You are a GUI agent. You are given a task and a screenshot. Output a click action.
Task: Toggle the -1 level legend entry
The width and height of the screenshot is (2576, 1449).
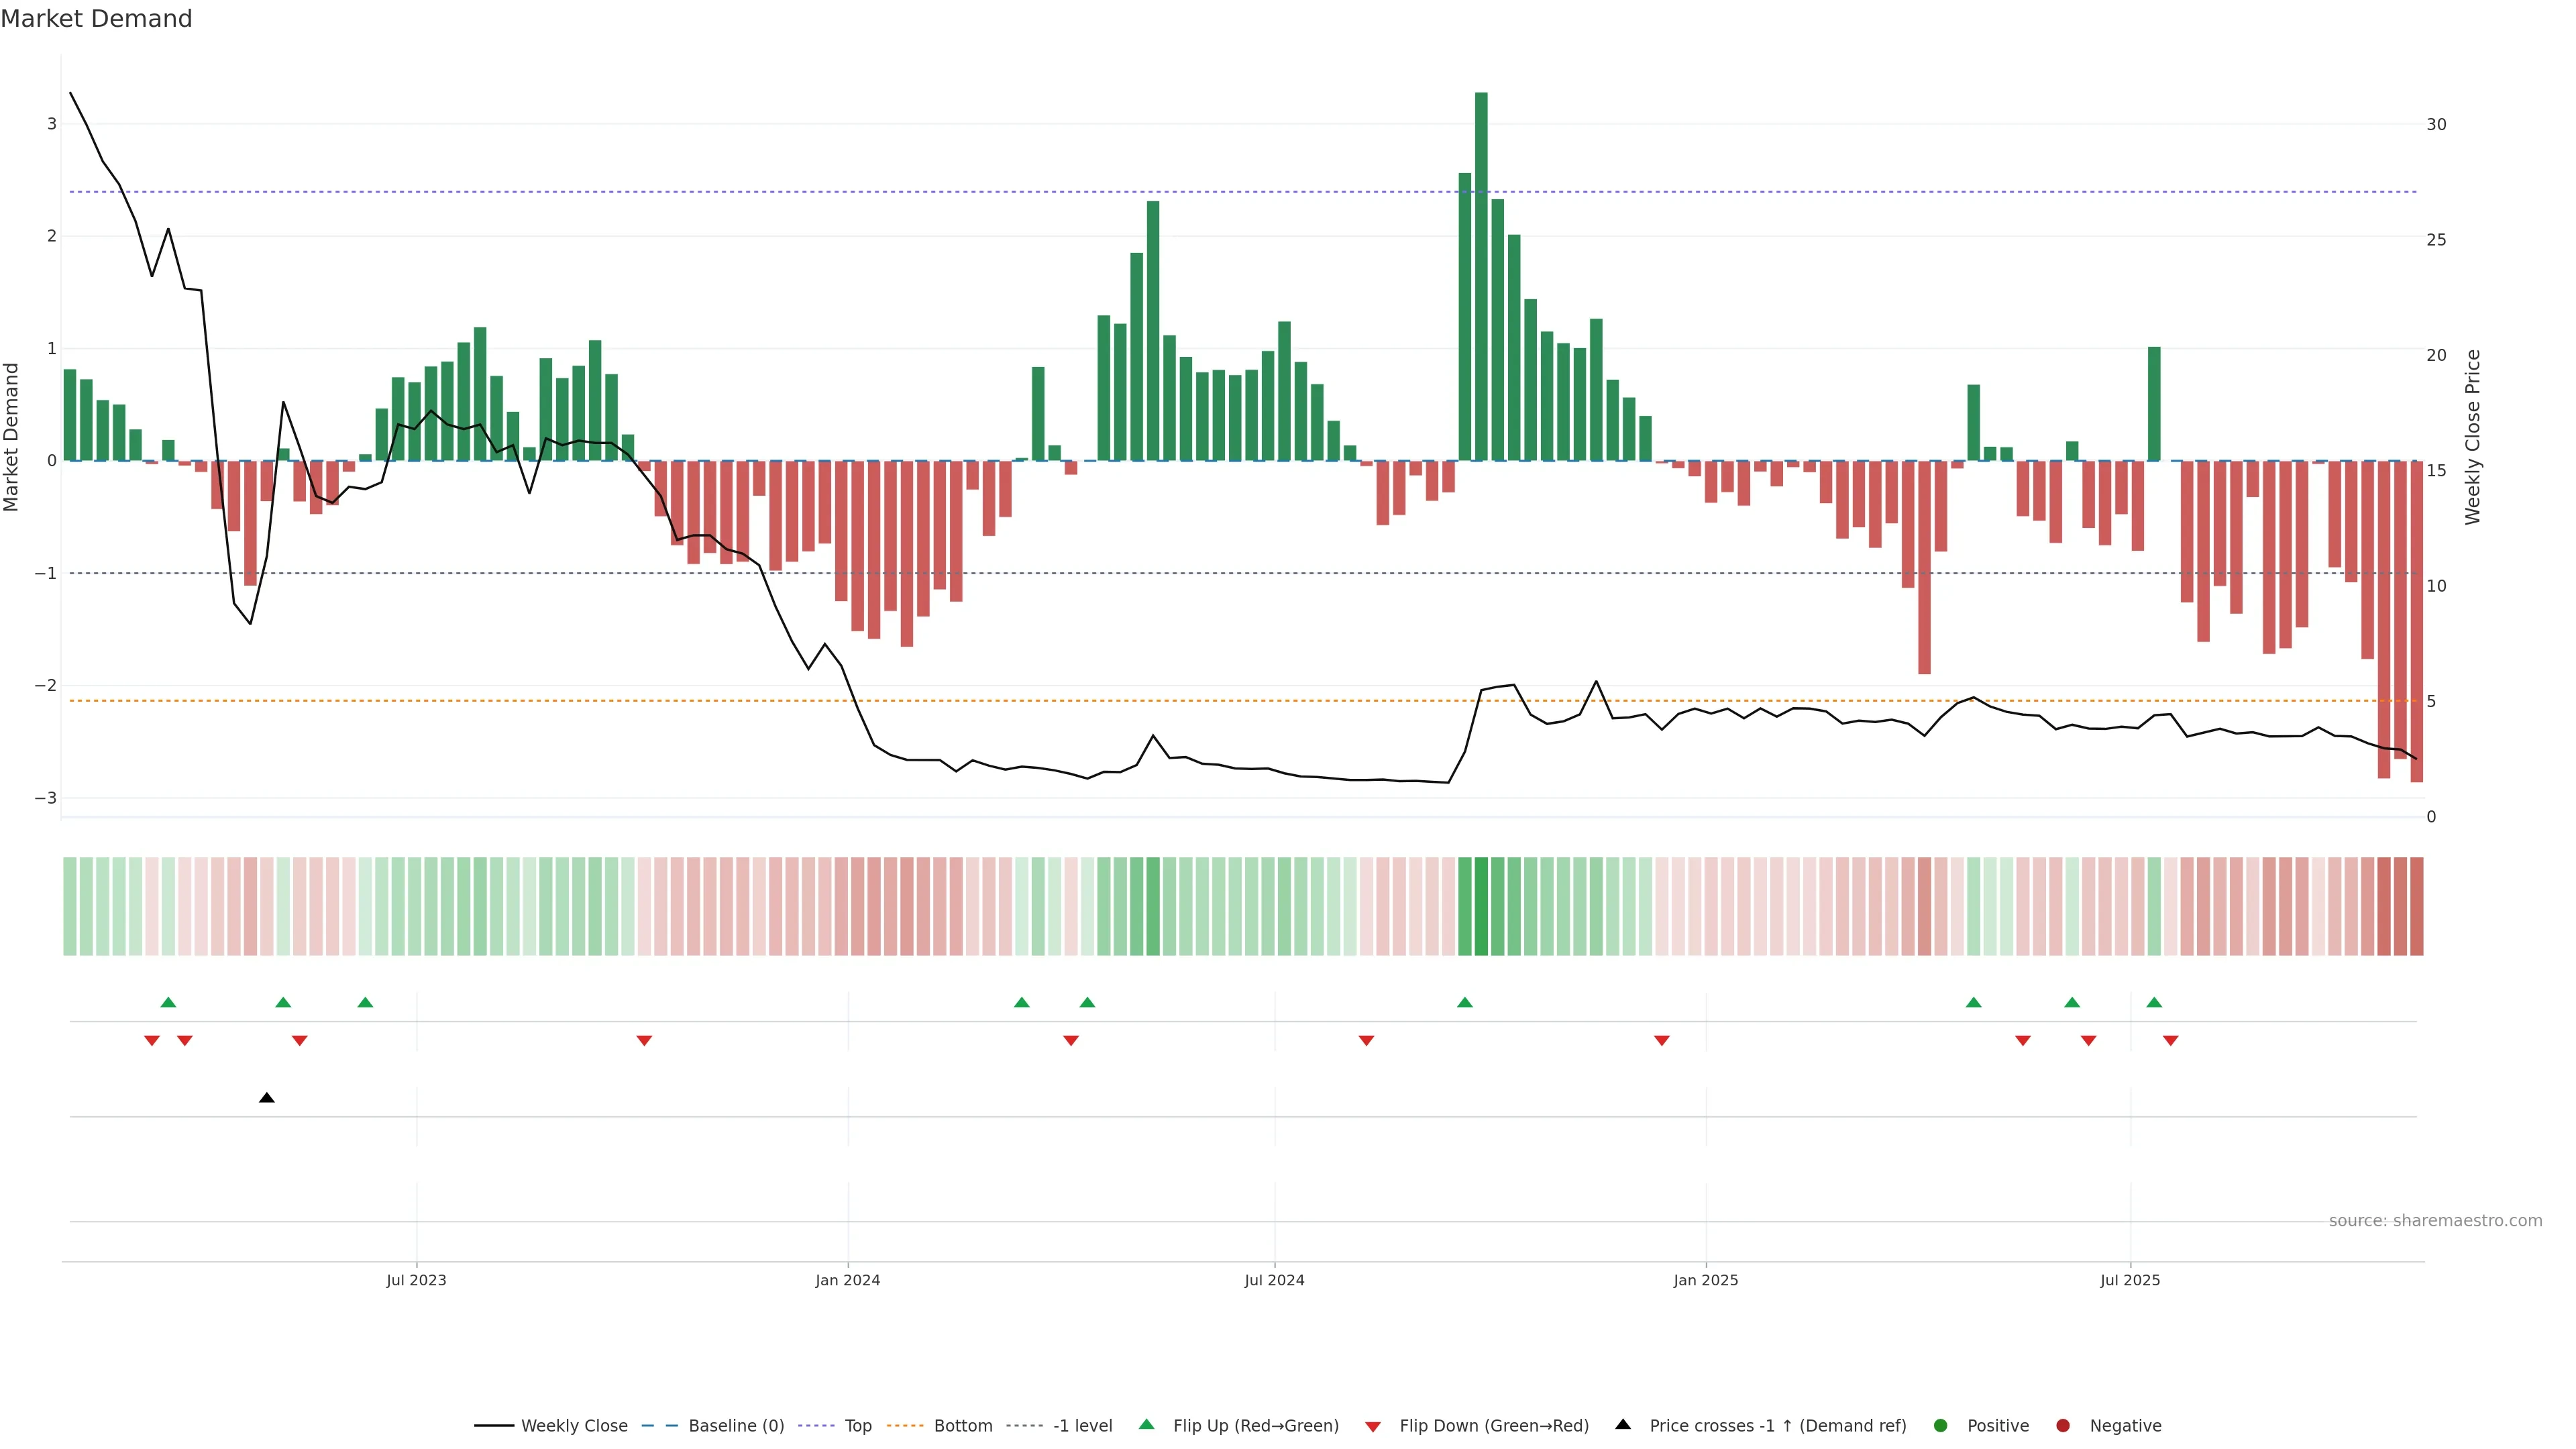click(1082, 1426)
